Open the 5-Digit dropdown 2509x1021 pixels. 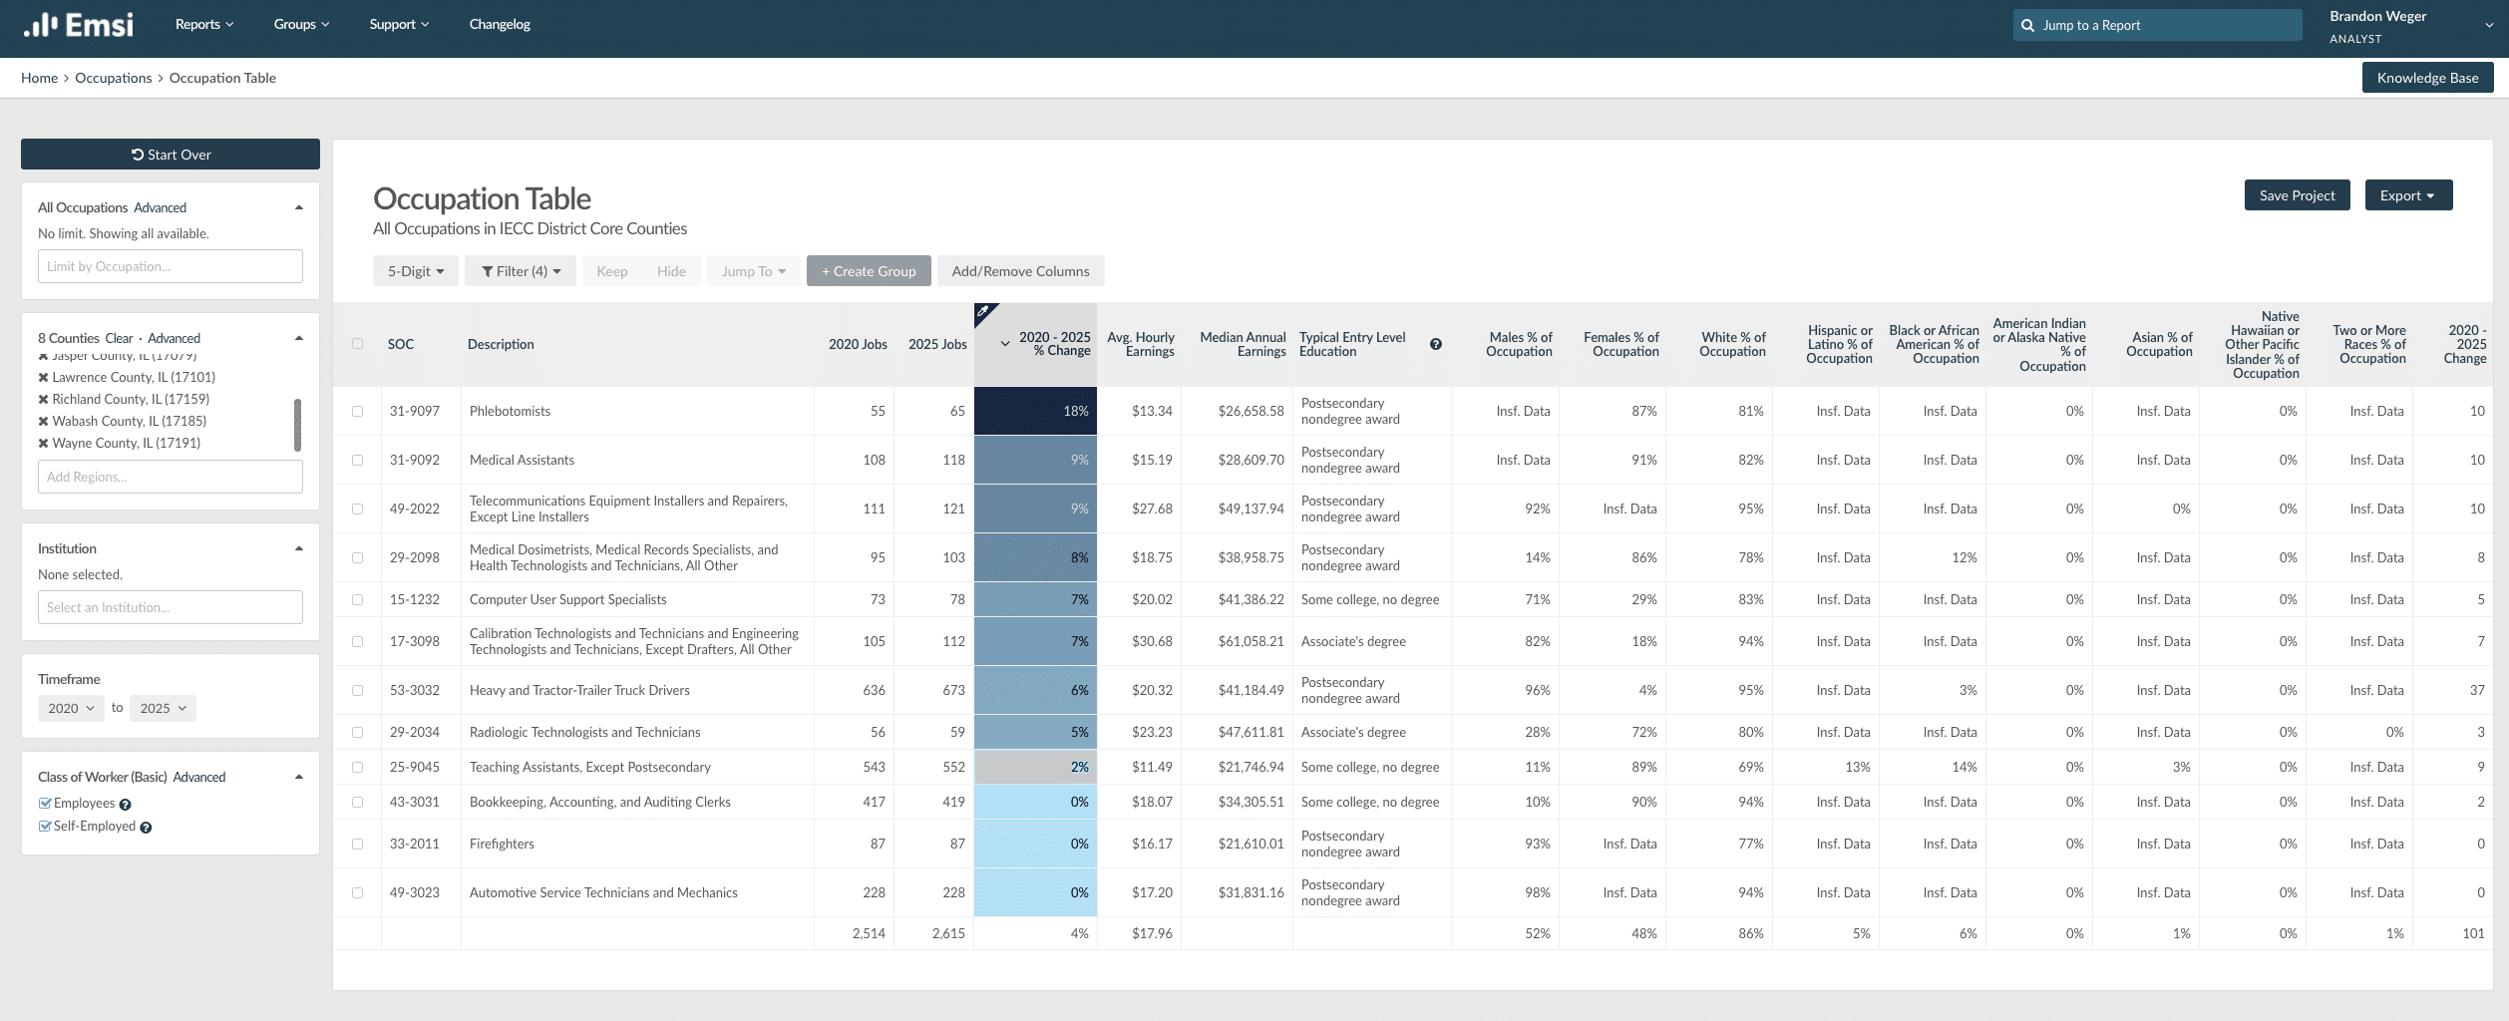[x=416, y=271]
